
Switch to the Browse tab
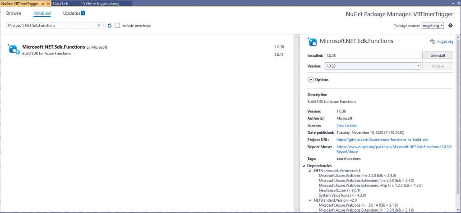pos(14,14)
